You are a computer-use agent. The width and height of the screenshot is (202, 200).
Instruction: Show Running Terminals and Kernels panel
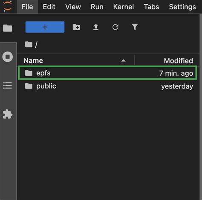tap(8, 57)
